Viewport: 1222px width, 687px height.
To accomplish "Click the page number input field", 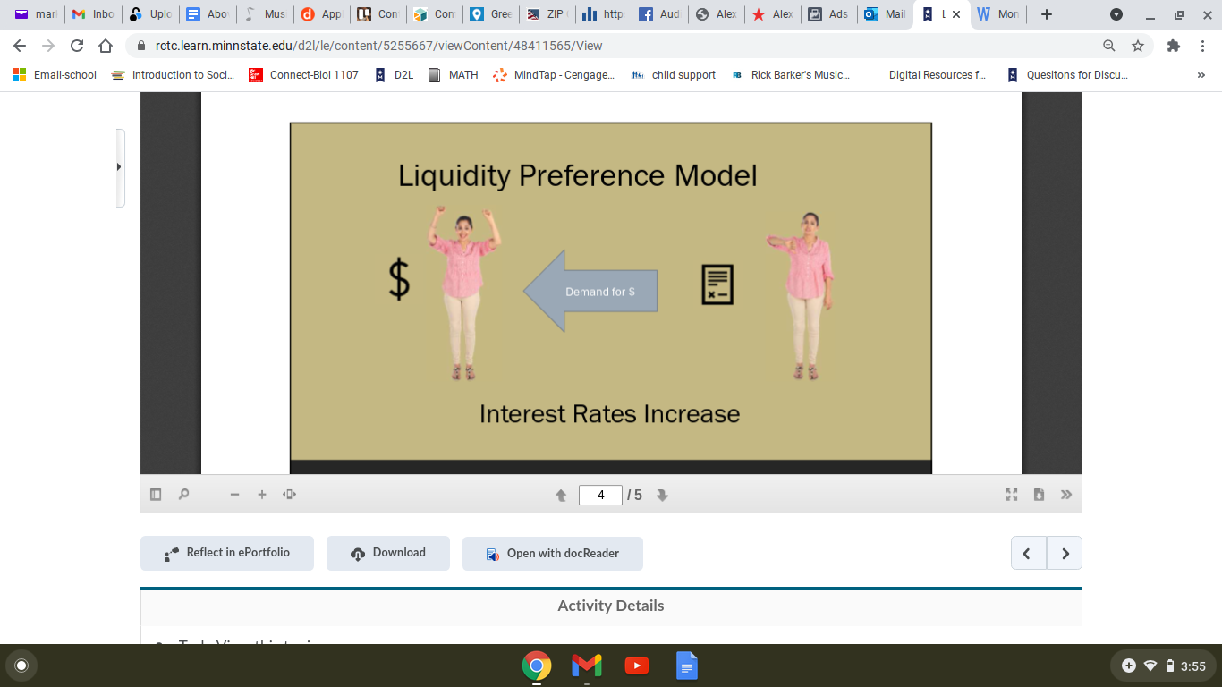I will point(600,494).
